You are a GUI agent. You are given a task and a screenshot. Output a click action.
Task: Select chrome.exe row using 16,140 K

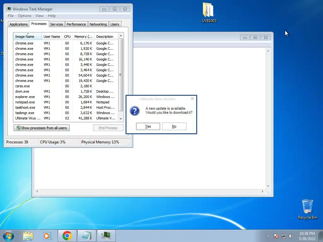pyautogui.click(x=66, y=59)
